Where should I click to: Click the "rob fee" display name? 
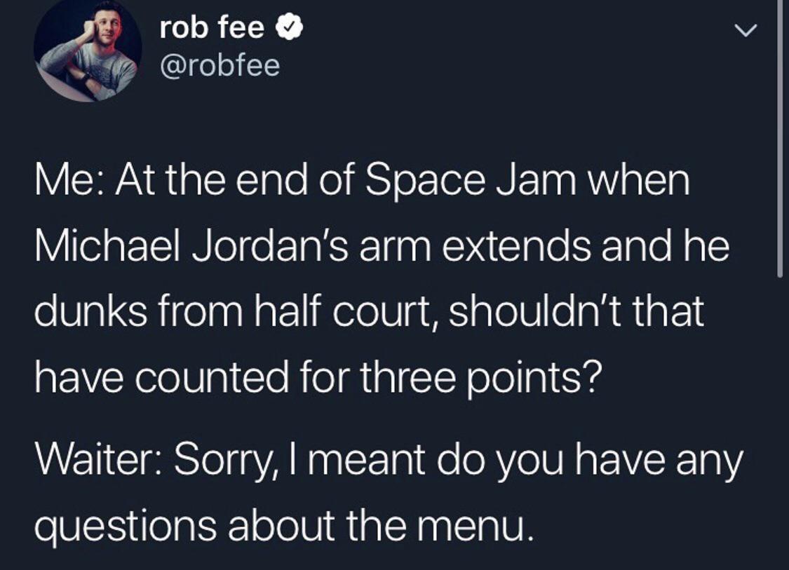(x=212, y=28)
